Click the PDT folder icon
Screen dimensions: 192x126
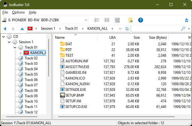[x=62, y=49]
